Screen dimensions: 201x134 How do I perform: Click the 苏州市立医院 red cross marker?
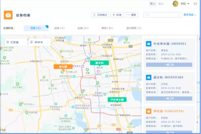[95, 78]
